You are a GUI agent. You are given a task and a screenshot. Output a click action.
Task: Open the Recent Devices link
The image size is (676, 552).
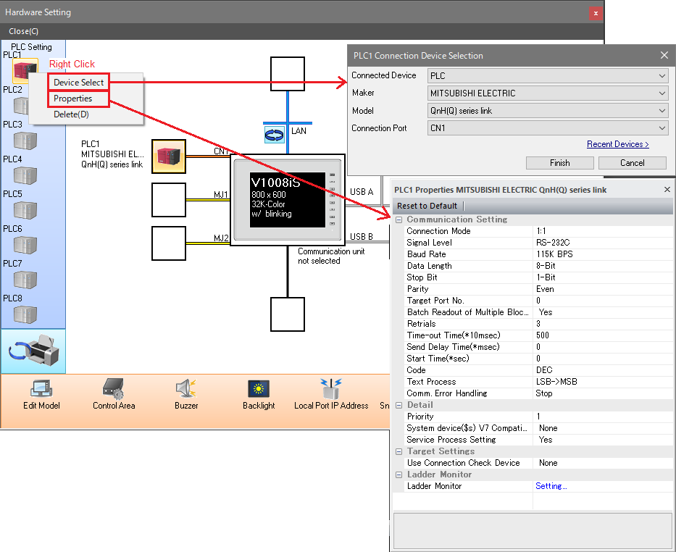[617, 144]
